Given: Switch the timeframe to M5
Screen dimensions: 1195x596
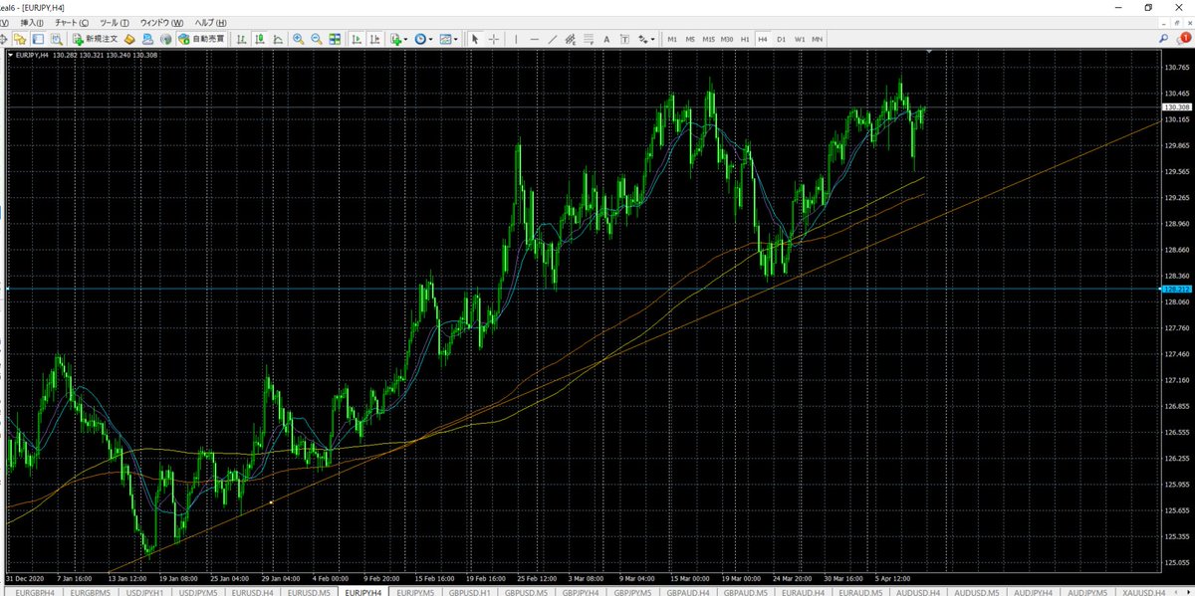Looking at the screenshot, I should (690, 39).
